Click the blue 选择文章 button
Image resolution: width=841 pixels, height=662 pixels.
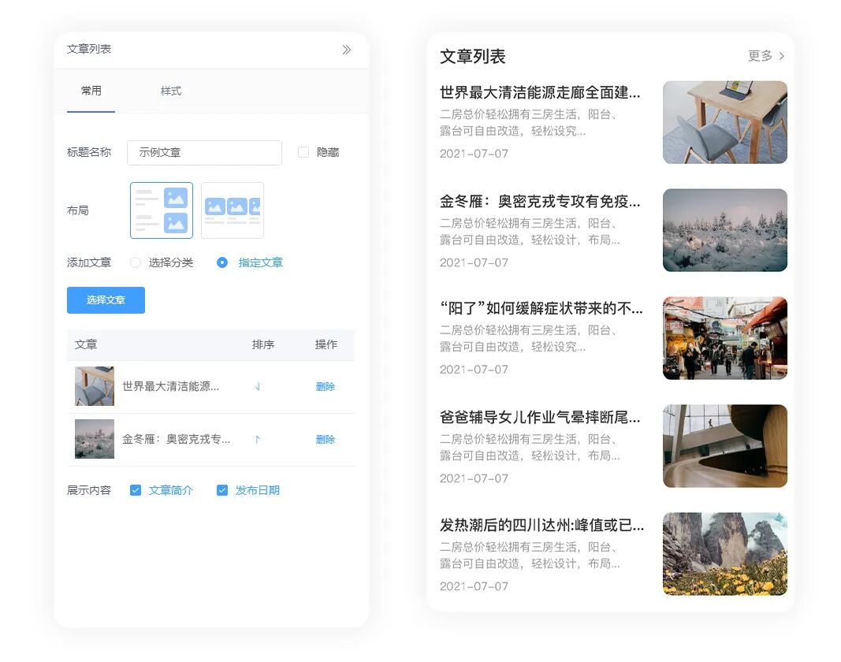[x=106, y=300]
